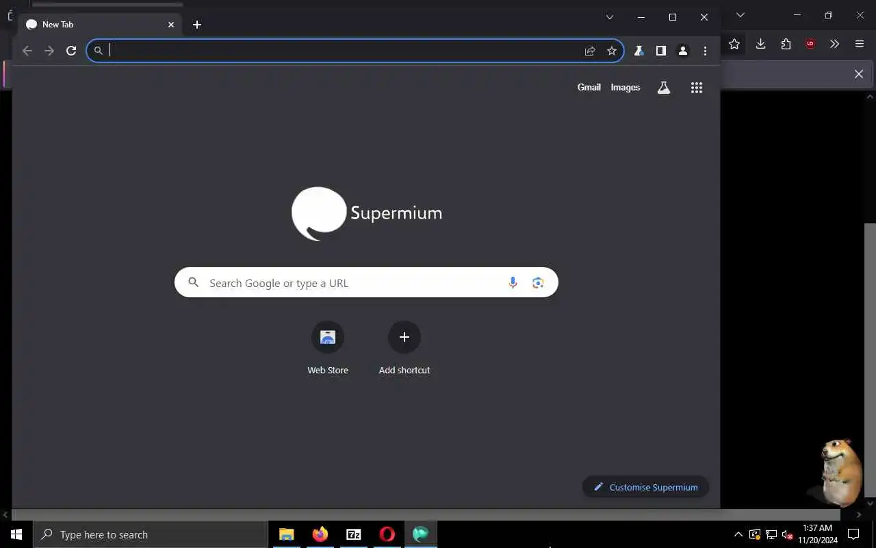Open the network tray icon
Image resolution: width=876 pixels, height=548 pixels.
coord(771,534)
